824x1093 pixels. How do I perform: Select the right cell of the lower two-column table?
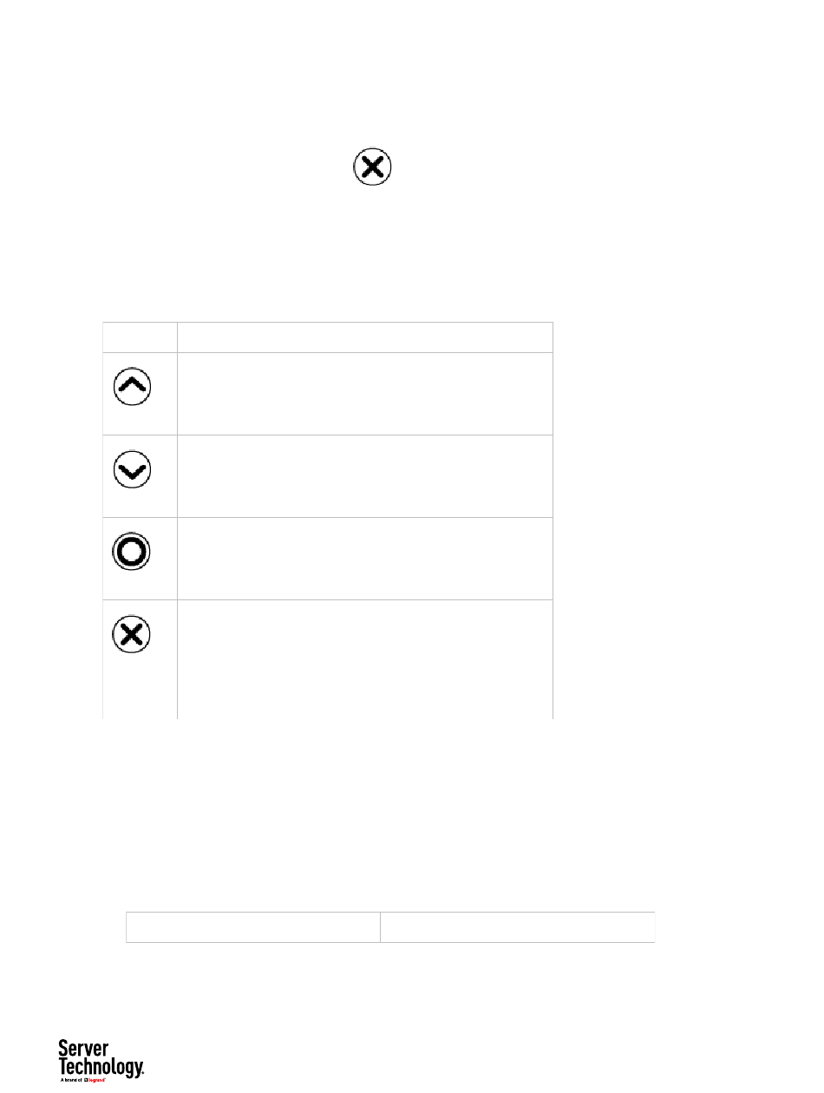point(518,927)
